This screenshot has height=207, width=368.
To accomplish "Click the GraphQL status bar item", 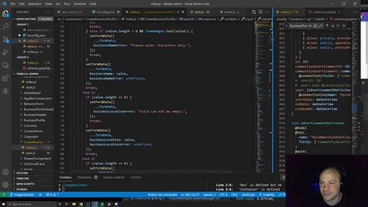I will [267, 194].
